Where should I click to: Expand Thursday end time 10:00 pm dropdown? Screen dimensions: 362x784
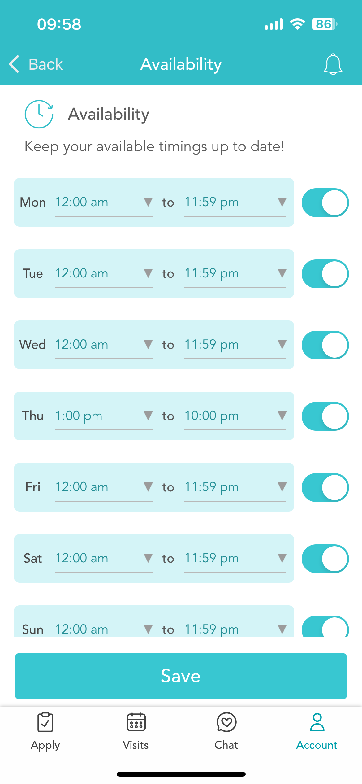click(x=235, y=416)
